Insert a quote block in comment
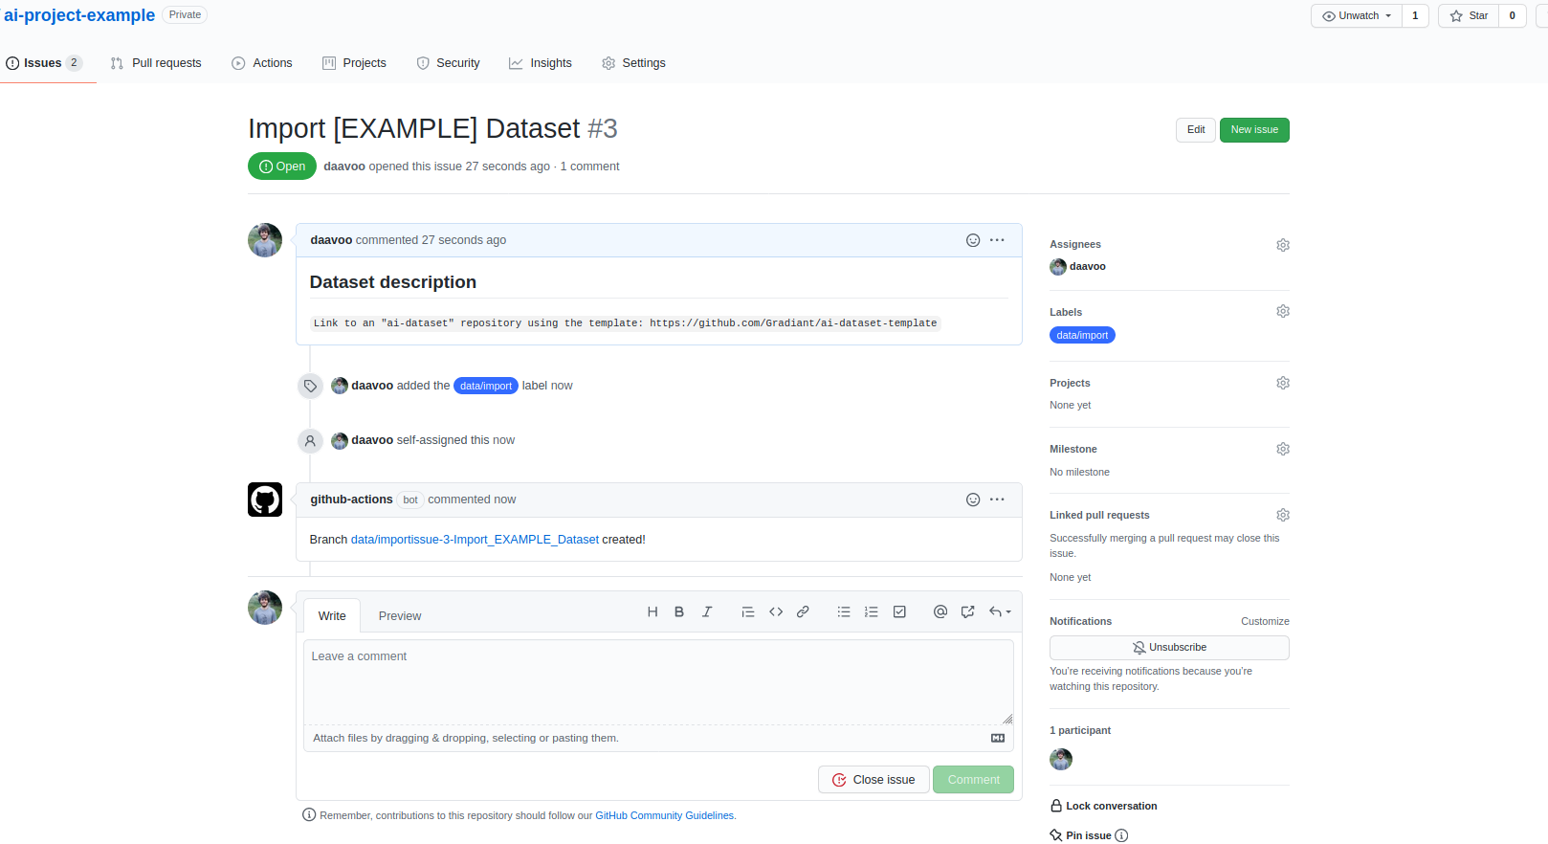The image size is (1548, 844). 748,612
